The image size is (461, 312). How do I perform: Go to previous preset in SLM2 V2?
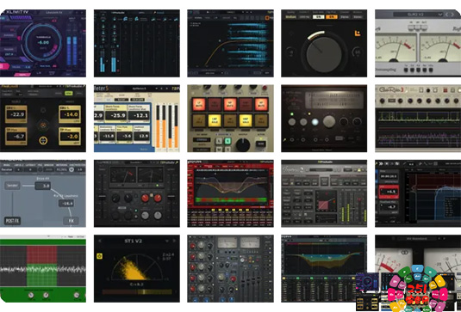point(446,14)
